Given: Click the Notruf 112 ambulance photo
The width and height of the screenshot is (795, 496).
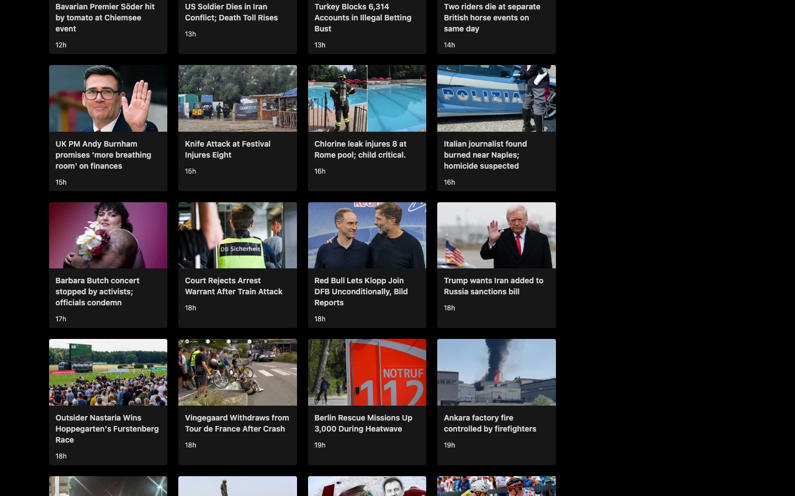Looking at the screenshot, I should [367, 372].
